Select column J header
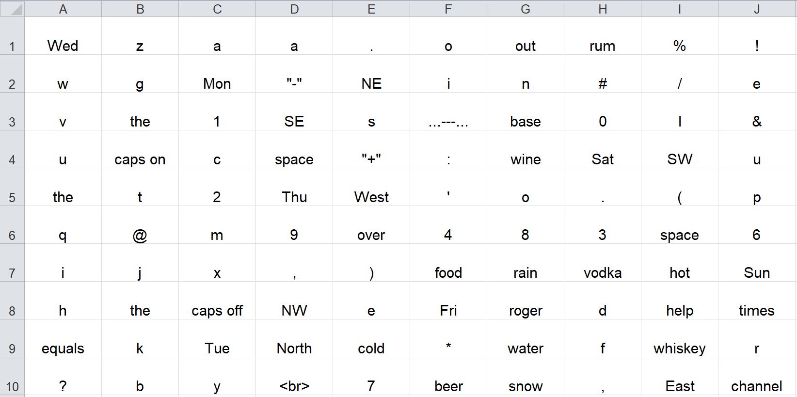The height and width of the screenshot is (397, 797). click(x=757, y=8)
